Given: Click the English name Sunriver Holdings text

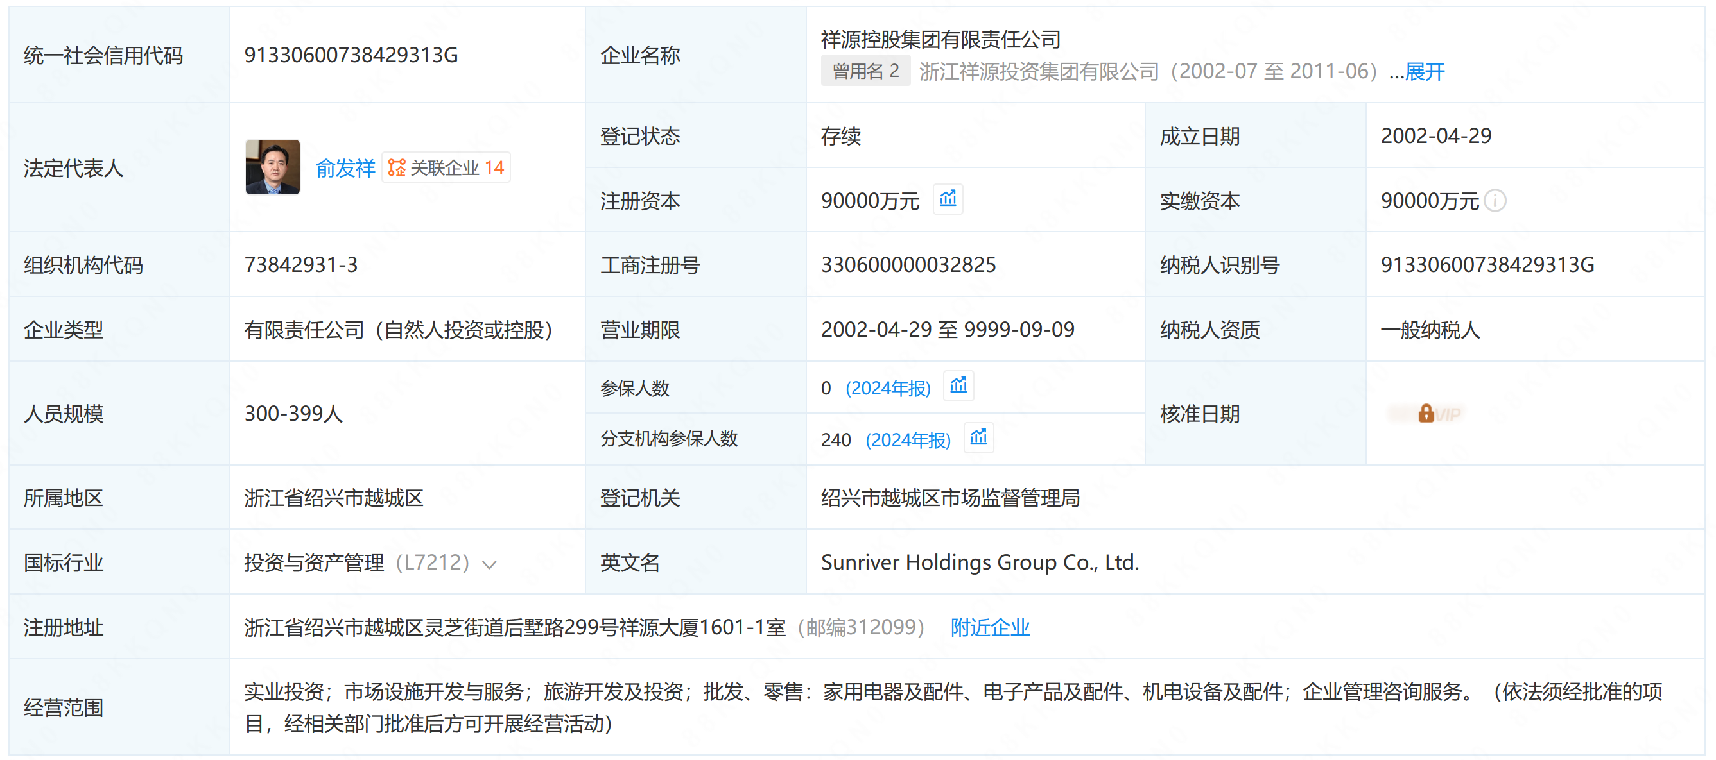Looking at the screenshot, I should point(979,563).
